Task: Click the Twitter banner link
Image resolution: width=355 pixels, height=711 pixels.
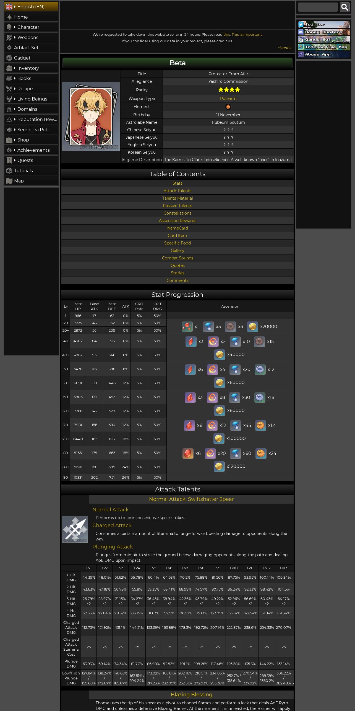Action: 324,25
